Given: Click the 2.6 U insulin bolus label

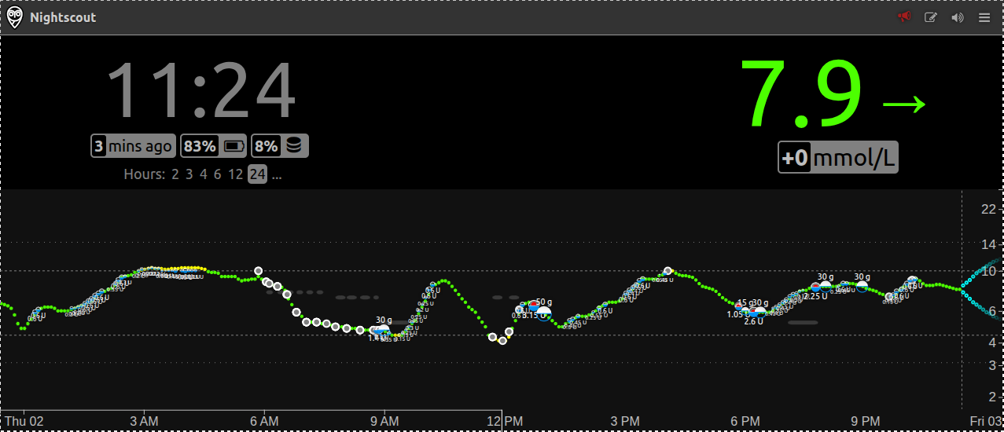Looking at the screenshot, I should pos(754,321).
